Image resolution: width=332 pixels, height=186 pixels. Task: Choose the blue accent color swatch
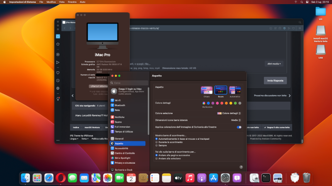point(207,103)
